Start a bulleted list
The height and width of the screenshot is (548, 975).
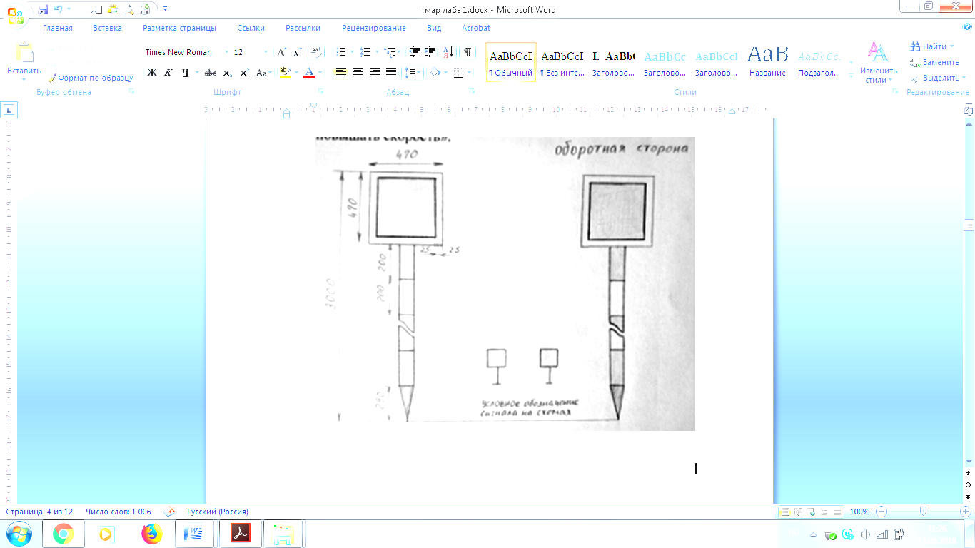(341, 52)
